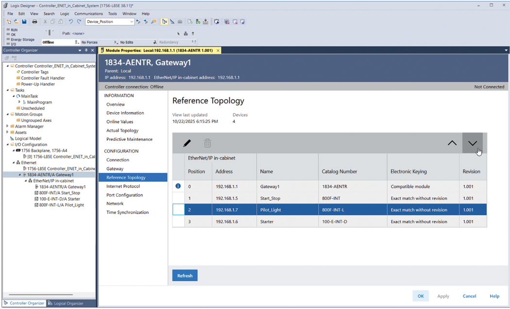Screen dimensions: 510x309
Task: Select the Module Properties document tab
Action: point(159,51)
